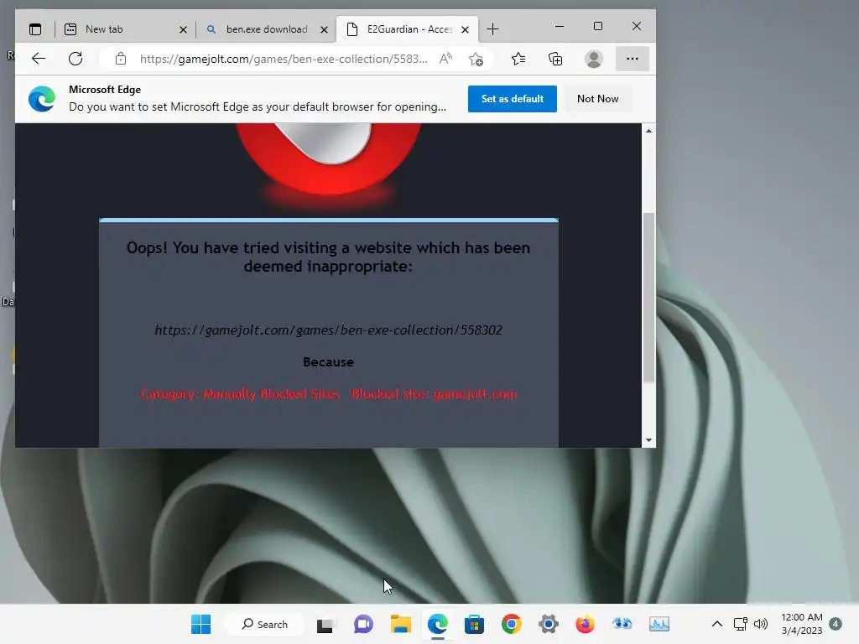
Task: Minimize the Edge window
Action: [x=560, y=26]
